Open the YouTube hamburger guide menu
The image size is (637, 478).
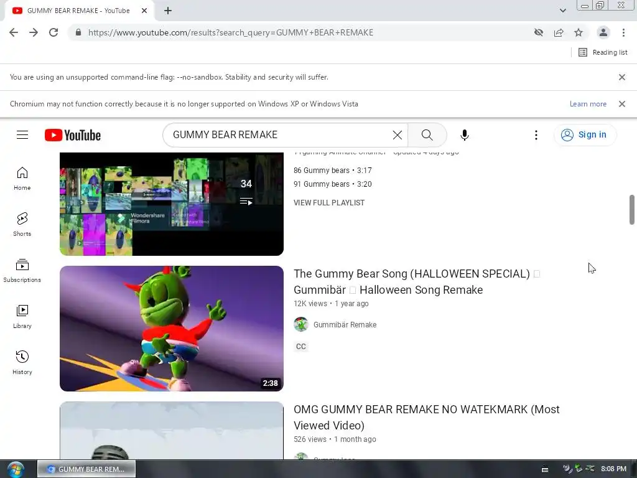pos(22,135)
